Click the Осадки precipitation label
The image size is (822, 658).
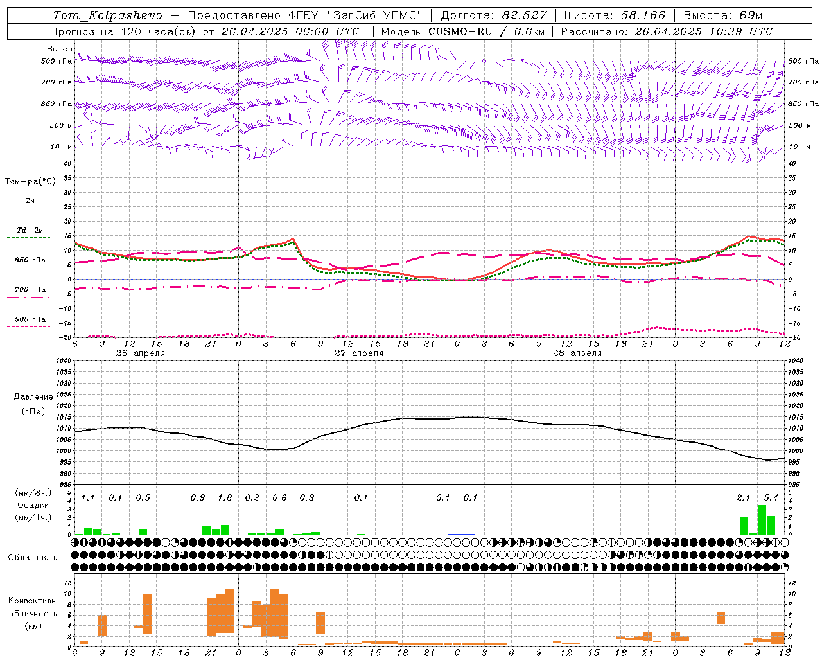click(x=32, y=505)
